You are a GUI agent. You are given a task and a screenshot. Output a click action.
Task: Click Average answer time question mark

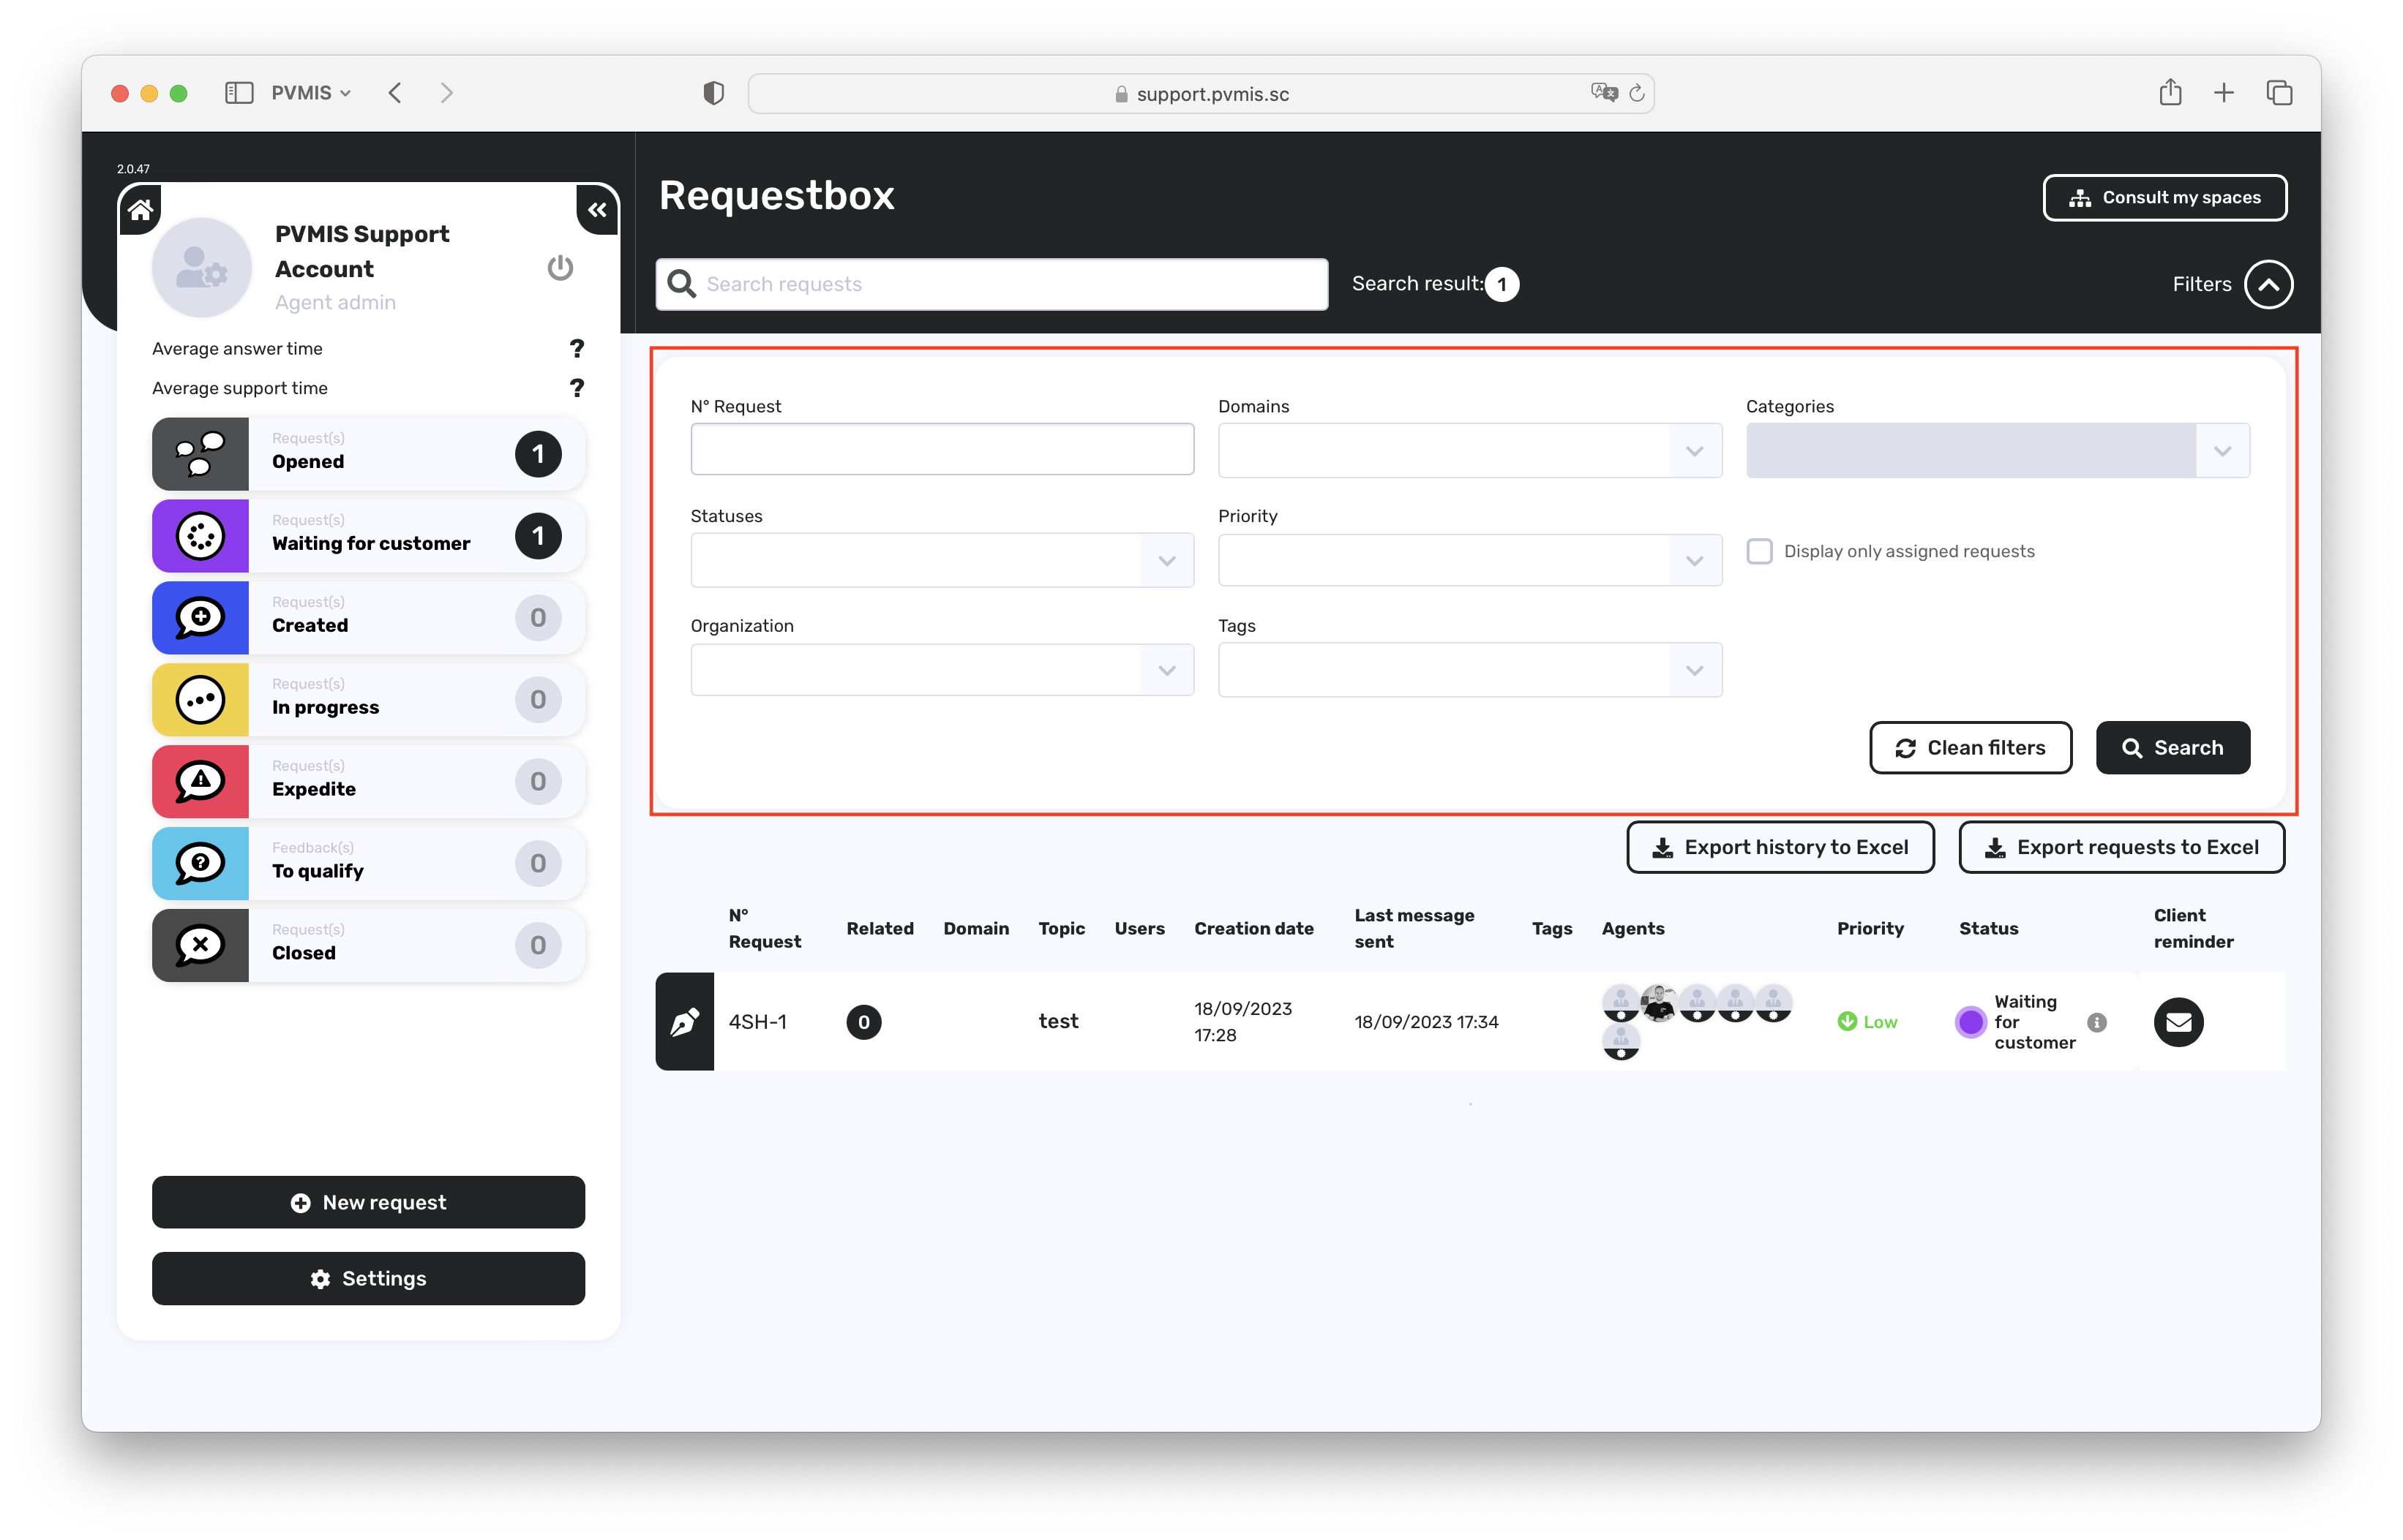click(x=577, y=348)
